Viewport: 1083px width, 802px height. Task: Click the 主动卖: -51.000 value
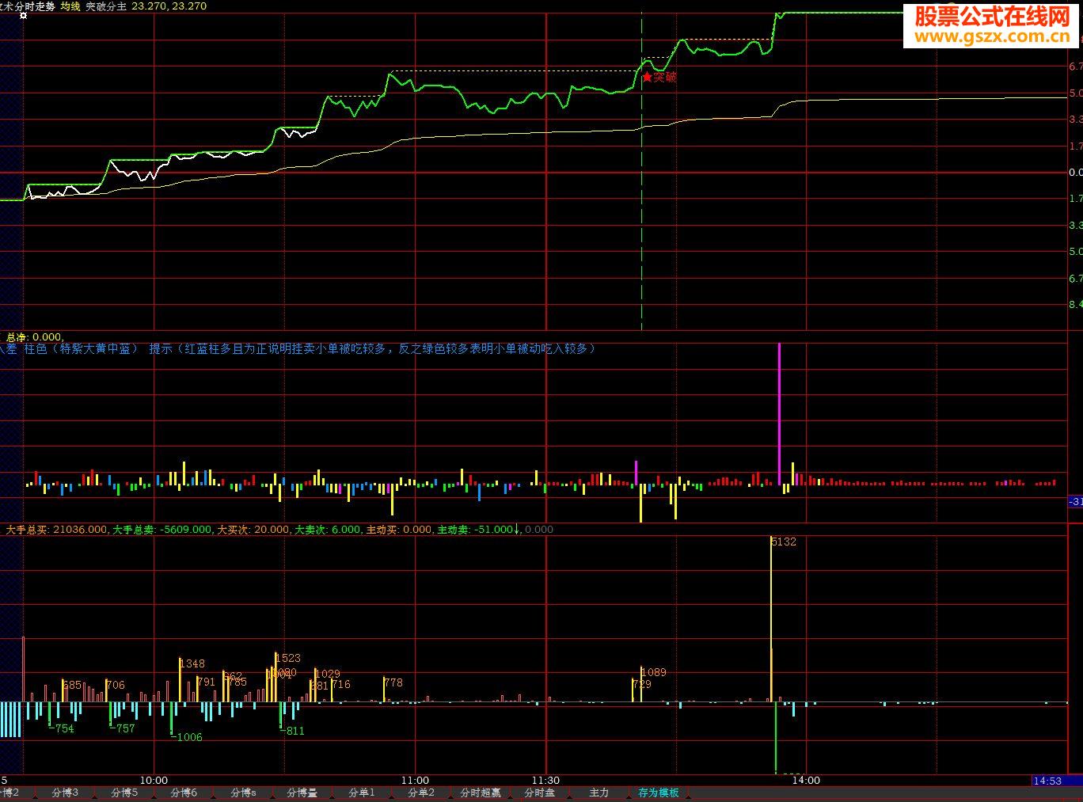pos(475,530)
